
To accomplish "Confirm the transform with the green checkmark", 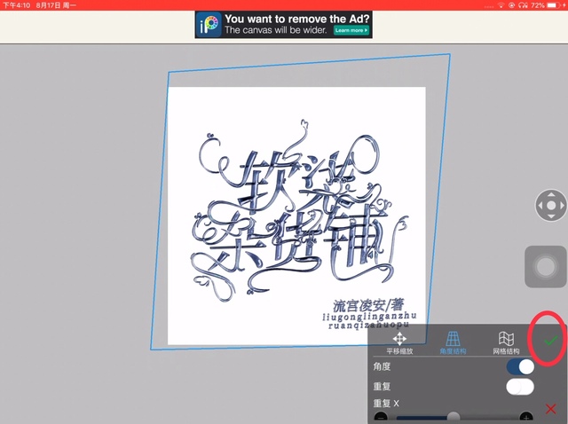I will click(551, 341).
